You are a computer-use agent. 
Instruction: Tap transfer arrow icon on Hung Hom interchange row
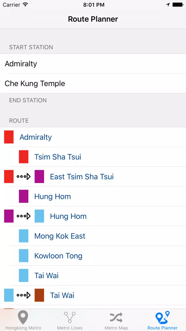coord(24,216)
